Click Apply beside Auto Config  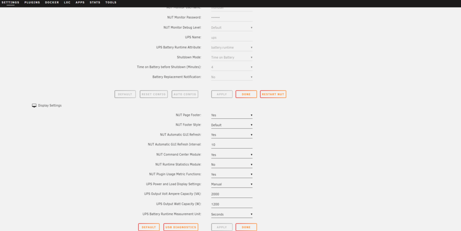point(222,94)
